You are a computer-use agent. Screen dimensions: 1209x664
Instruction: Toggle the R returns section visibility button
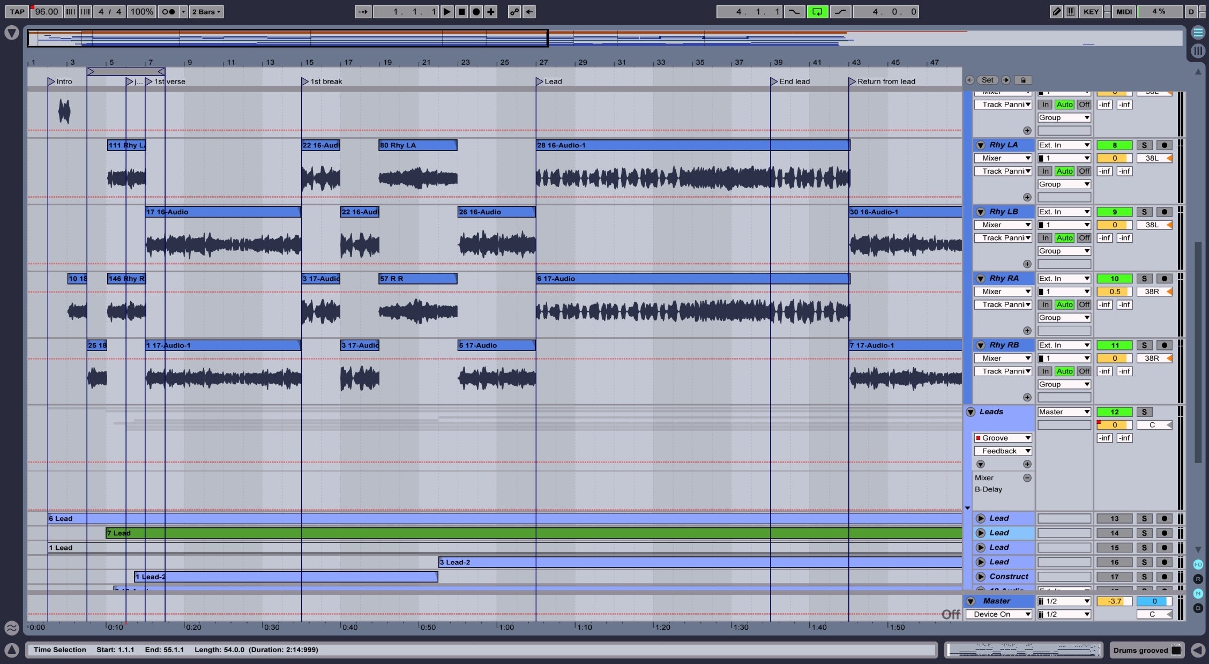(1198, 579)
